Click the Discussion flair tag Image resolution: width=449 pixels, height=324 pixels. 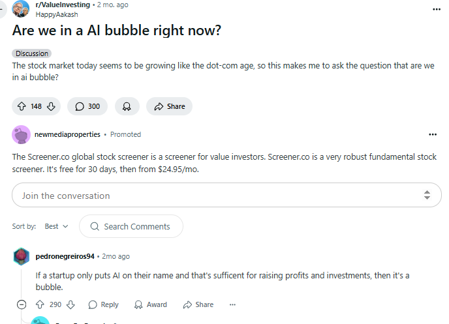31,53
